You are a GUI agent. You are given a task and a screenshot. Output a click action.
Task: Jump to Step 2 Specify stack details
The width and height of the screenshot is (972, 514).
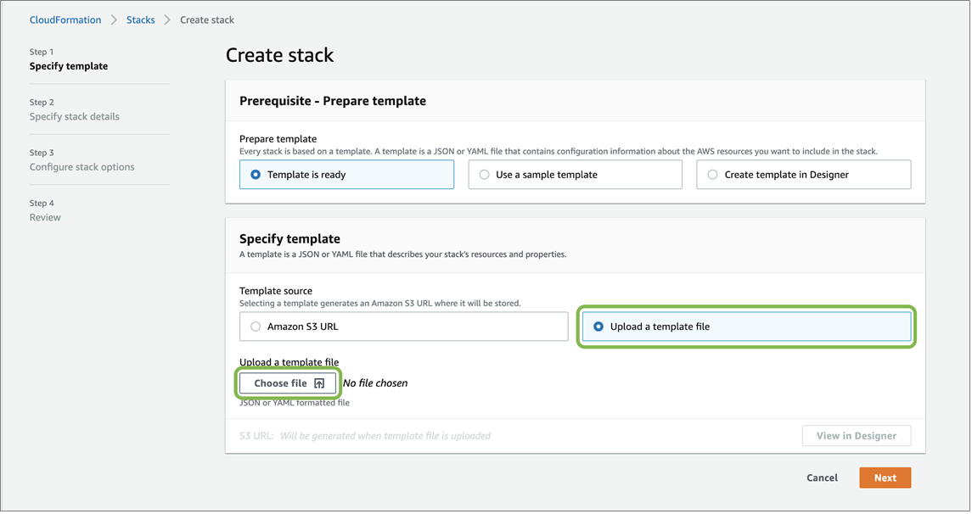pos(73,109)
